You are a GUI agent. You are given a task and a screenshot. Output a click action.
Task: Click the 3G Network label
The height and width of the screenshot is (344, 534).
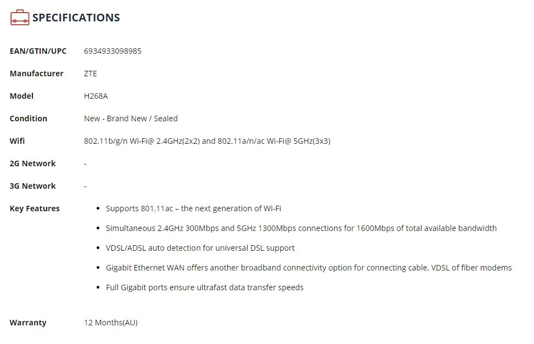pos(32,186)
